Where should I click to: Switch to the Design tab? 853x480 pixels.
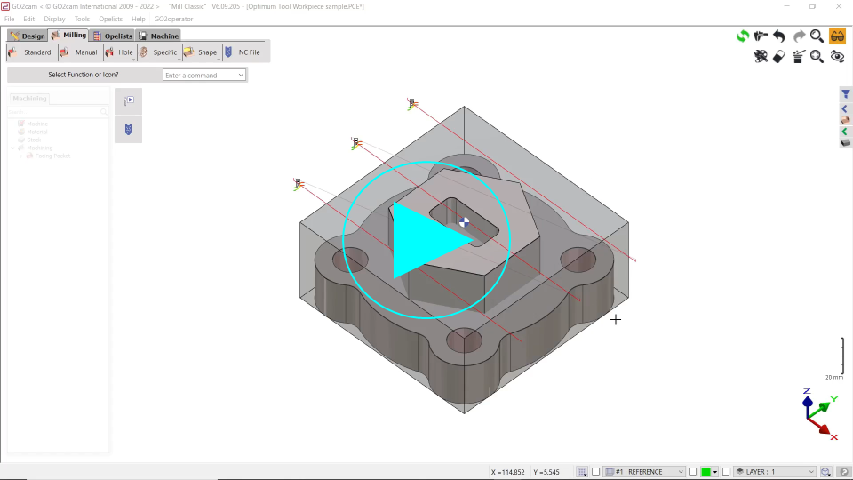(x=28, y=36)
